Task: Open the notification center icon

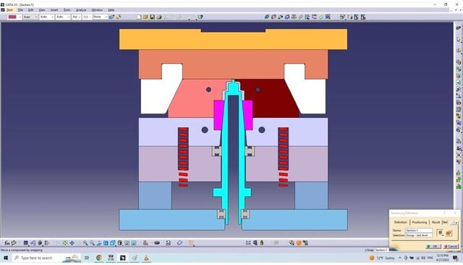Action: click(x=455, y=258)
